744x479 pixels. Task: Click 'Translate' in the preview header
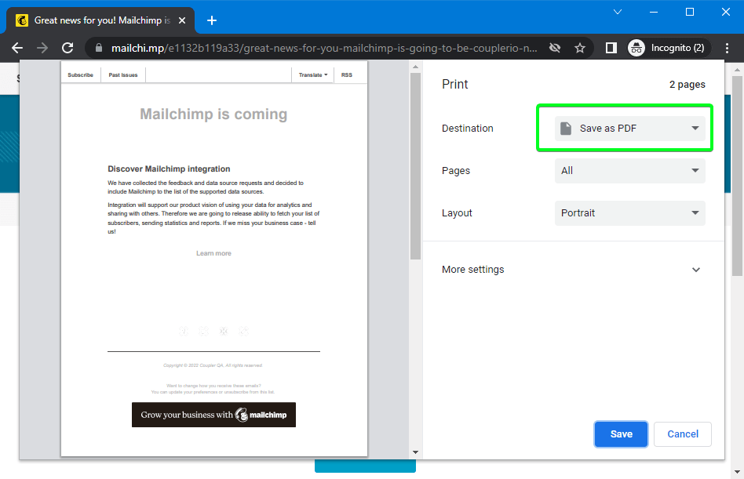pos(312,74)
